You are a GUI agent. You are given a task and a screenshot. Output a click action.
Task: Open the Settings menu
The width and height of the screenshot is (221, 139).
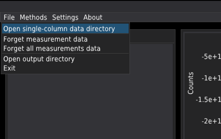(x=65, y=17)
